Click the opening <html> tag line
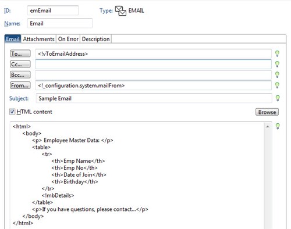Screen dimensions: 291x229 coord(22,127)
